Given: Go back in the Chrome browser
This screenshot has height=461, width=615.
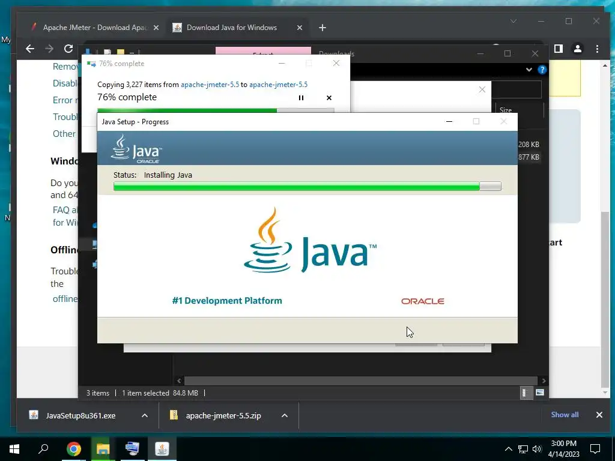Looking at the screenshot, I should (x=30, y=49).
